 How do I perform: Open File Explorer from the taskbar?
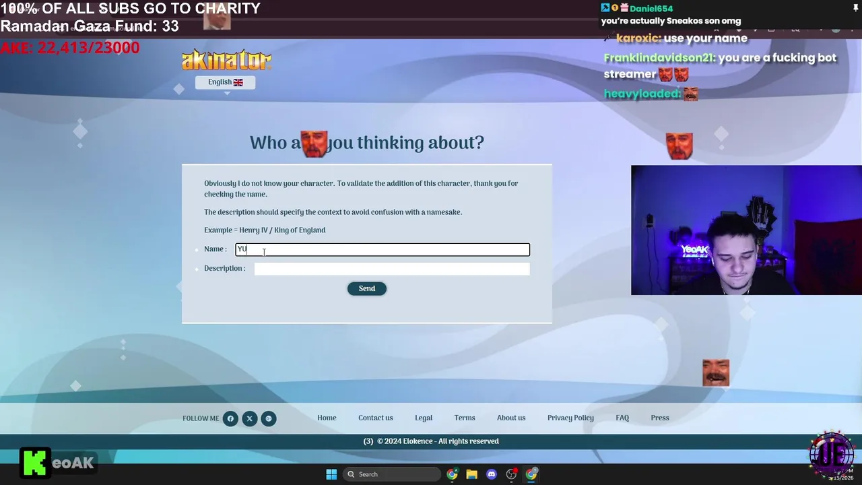click(x=471, y=474)
